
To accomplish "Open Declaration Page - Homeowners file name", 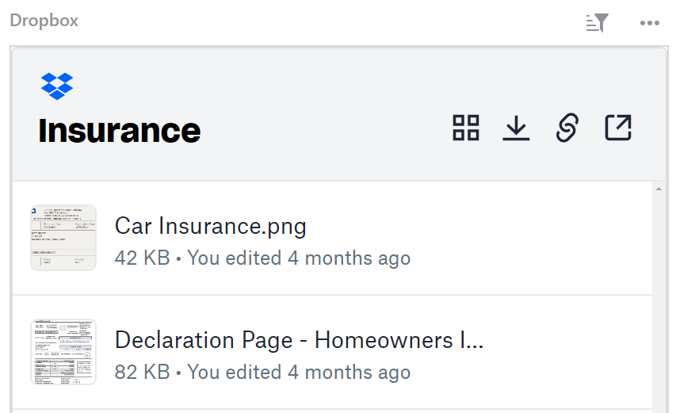I will (299, 340).
